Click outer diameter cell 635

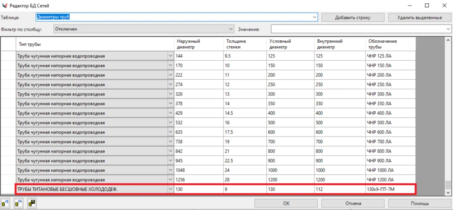199,132
